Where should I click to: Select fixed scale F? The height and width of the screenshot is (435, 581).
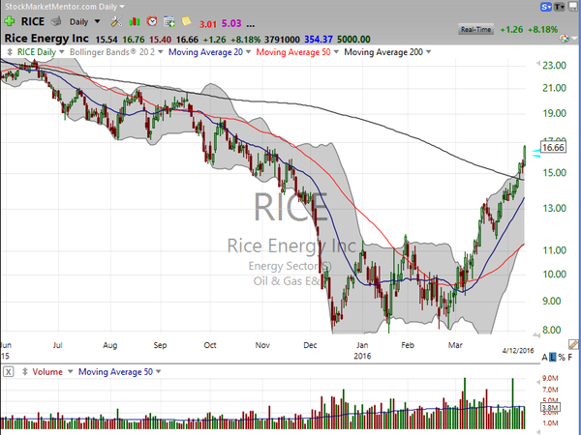[570, 358]
